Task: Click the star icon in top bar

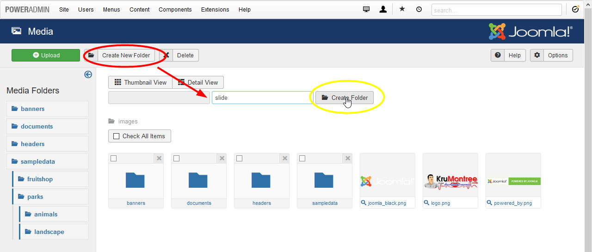Action: click(x=402, y=9)
